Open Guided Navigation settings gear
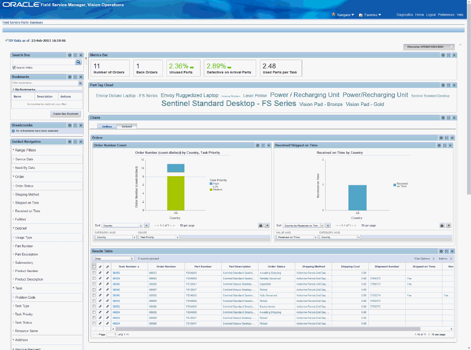The height and width of the screenshot is (350, 471). tap(70, 142)
